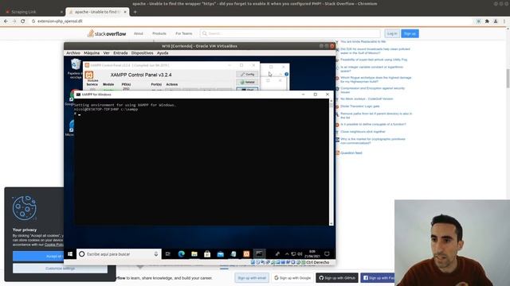This screenshot has height=286, width=510.
Task: Select the XAMPP shell console taskbar icon
Action: point(259,254)
